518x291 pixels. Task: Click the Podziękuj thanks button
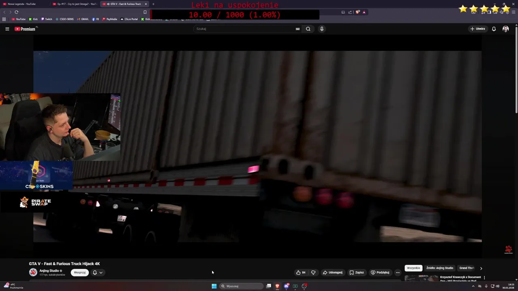pos(380,272)
